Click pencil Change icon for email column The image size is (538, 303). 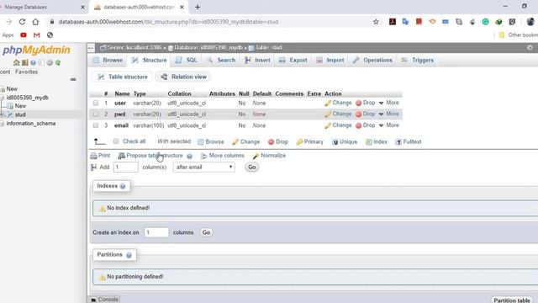pos(328,125)
